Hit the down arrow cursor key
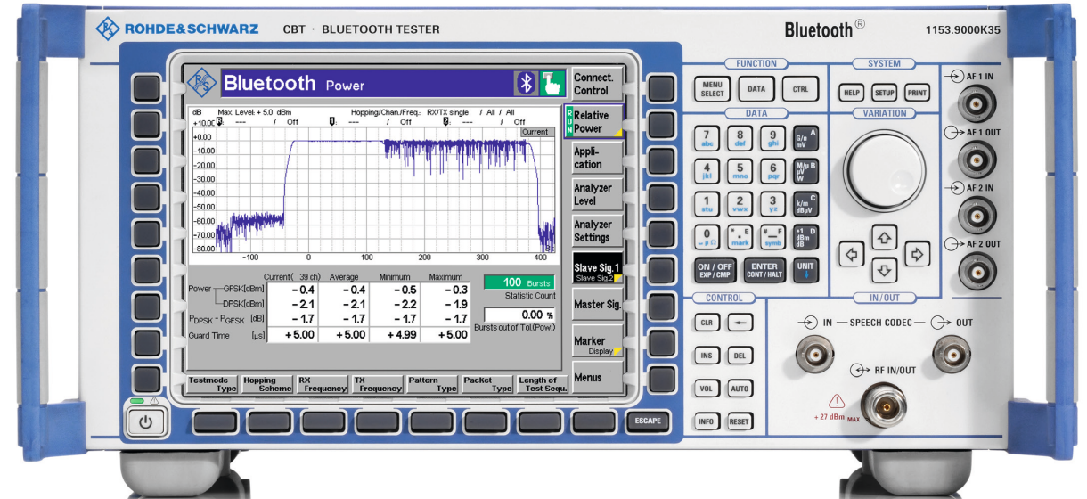 click(883, 270)
